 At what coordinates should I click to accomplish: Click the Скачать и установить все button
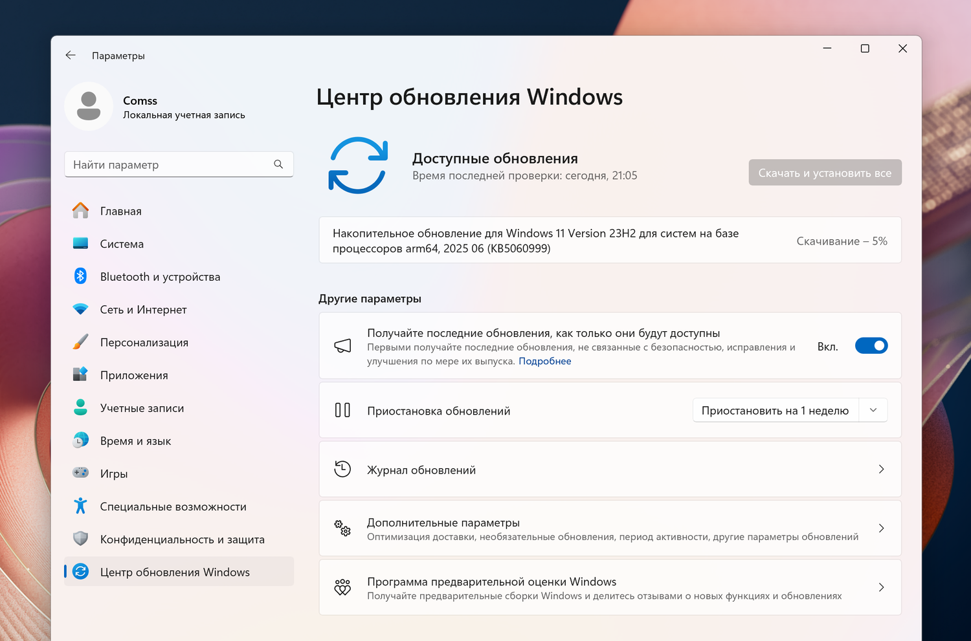tap(825, 173)
